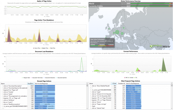Expand the 'click on "Download Description"' row
This screenshot has height=110, width=173.
(2, 86)
